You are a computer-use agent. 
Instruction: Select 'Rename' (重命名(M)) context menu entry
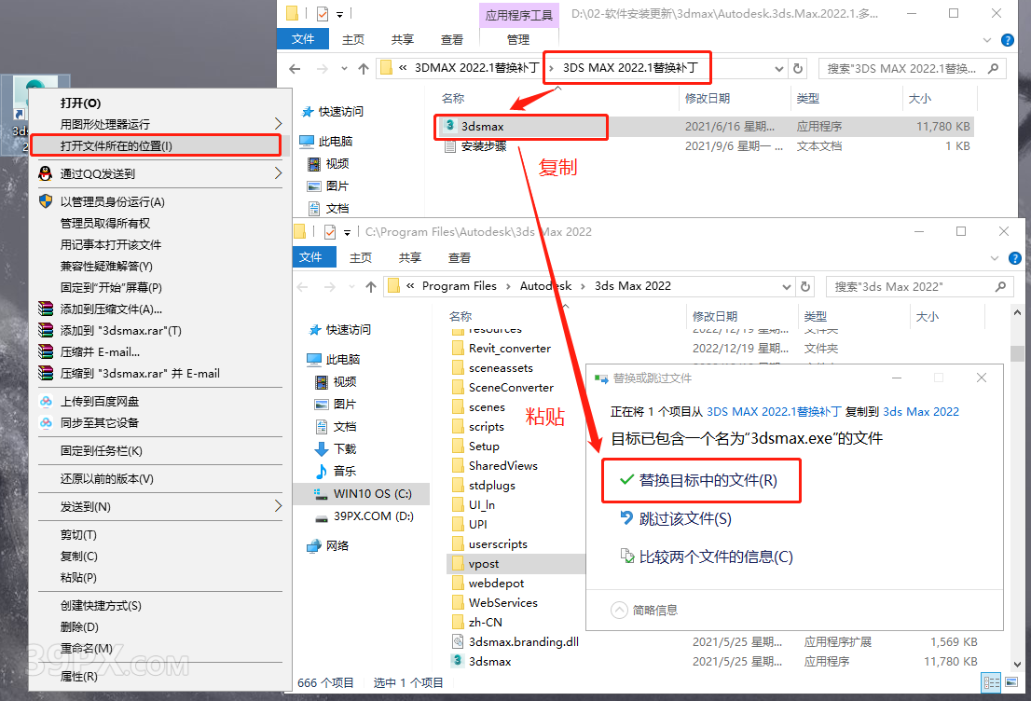tap(86, 649)
